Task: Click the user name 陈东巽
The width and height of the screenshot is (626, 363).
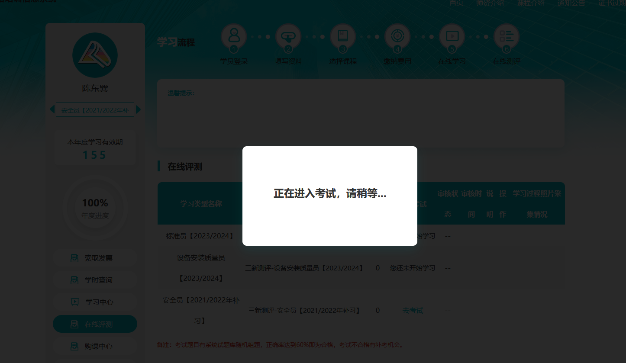Action: tap(95, 88)
